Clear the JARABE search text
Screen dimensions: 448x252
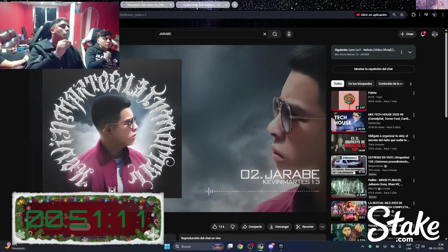pyautogui.click(x=265, y=34)
